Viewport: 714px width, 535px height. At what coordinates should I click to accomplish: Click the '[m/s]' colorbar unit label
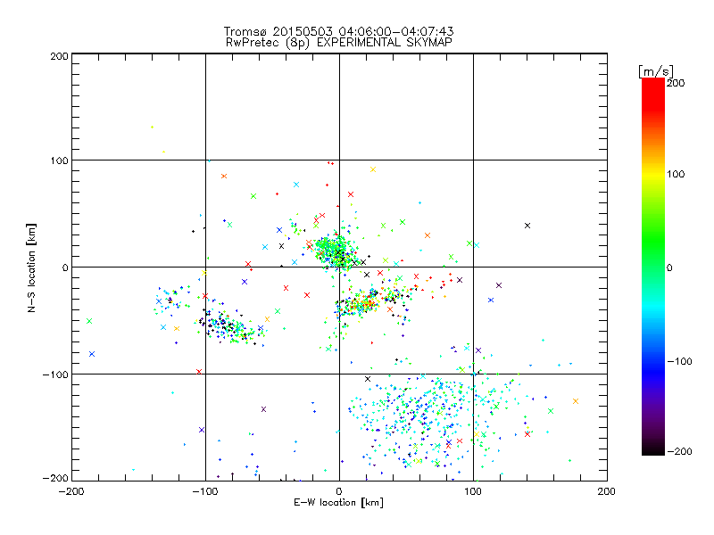tap(656, 71)
